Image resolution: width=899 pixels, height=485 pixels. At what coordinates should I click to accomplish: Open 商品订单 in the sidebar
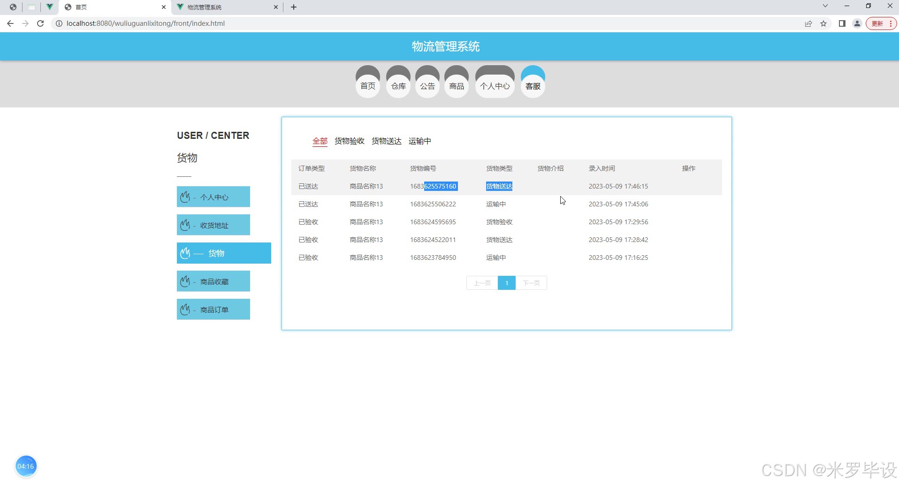213,310
